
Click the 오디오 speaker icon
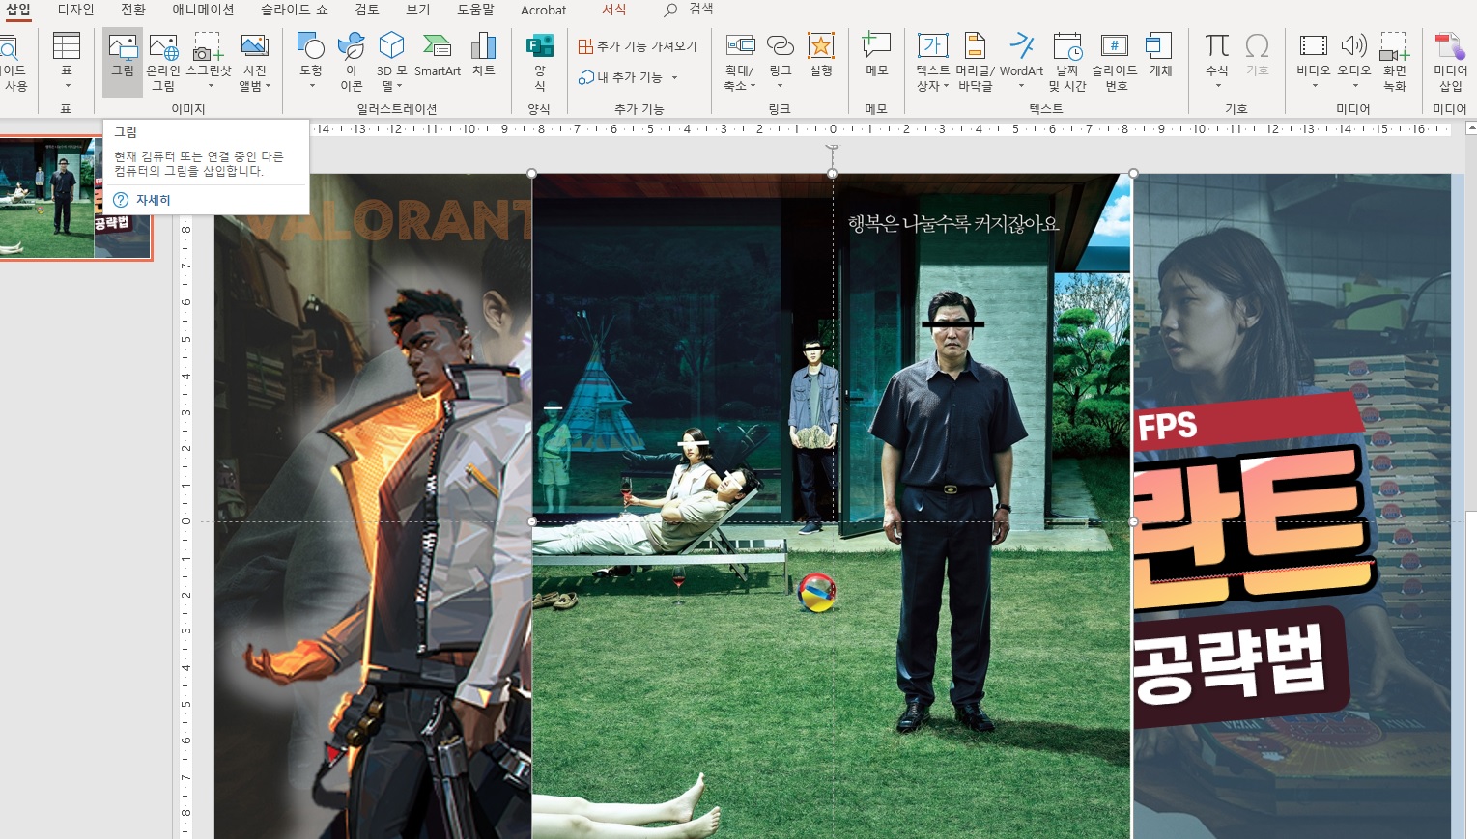(x=1353, y=45)
